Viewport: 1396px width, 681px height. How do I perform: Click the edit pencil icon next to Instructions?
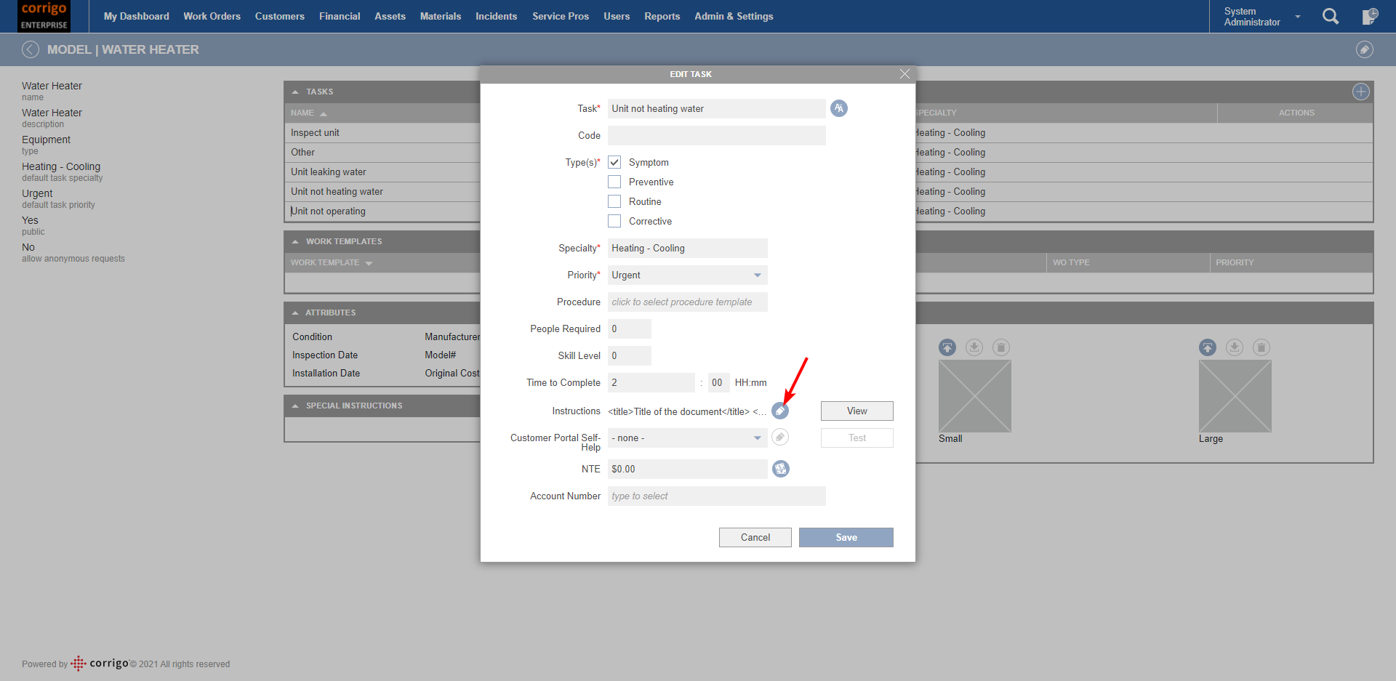click(x=779, y=411)
